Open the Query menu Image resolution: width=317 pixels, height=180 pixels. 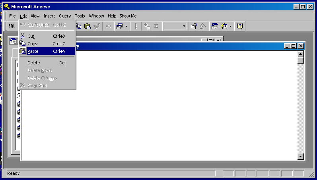click(65, 16)
